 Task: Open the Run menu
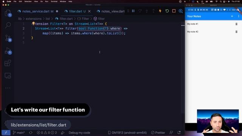click(x=47, y=2)
